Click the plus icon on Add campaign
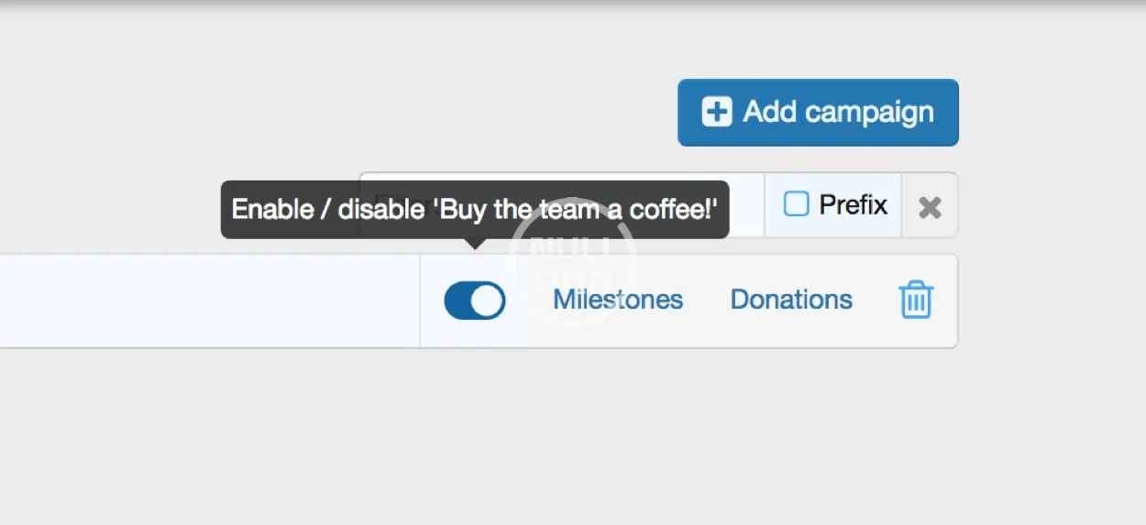The image size is (1146, 525). (x=717, y=112)
